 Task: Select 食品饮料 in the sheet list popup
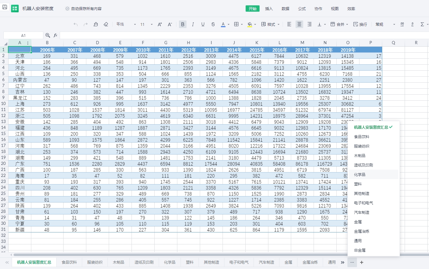(373, 137)
